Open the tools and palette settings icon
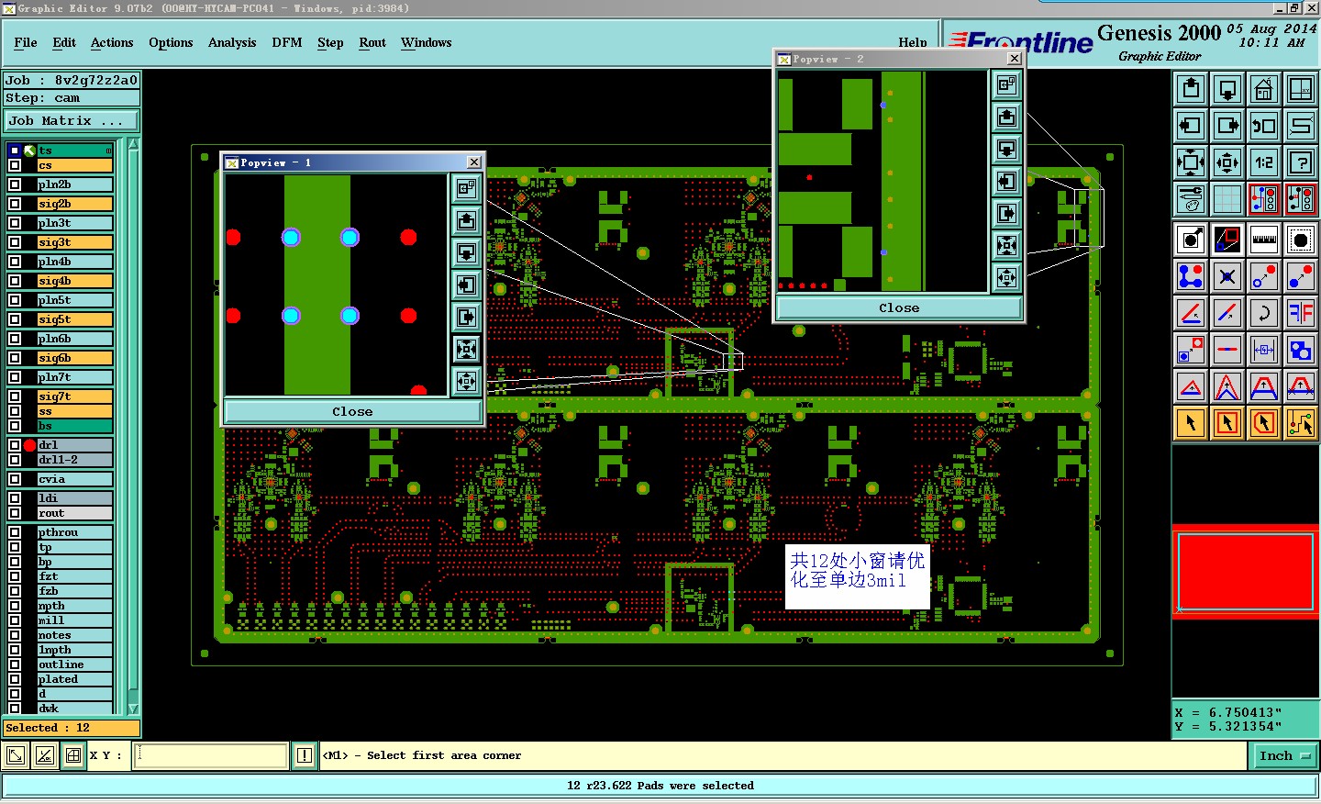 (x=1191, y=198)
